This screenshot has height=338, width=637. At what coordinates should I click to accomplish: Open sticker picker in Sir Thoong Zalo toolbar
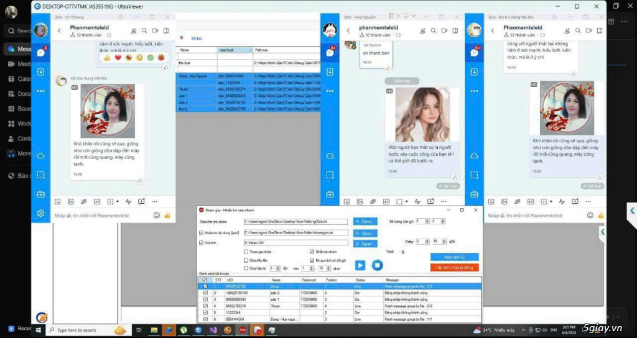coord(58,202)
